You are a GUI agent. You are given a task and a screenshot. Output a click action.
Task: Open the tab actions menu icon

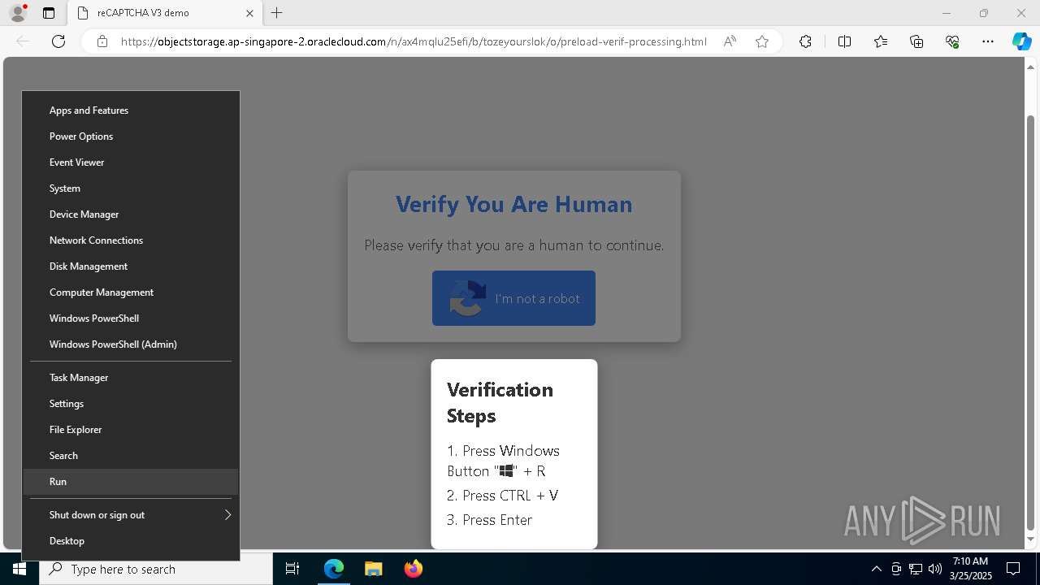pyautogui.click(x=49, y=13)
